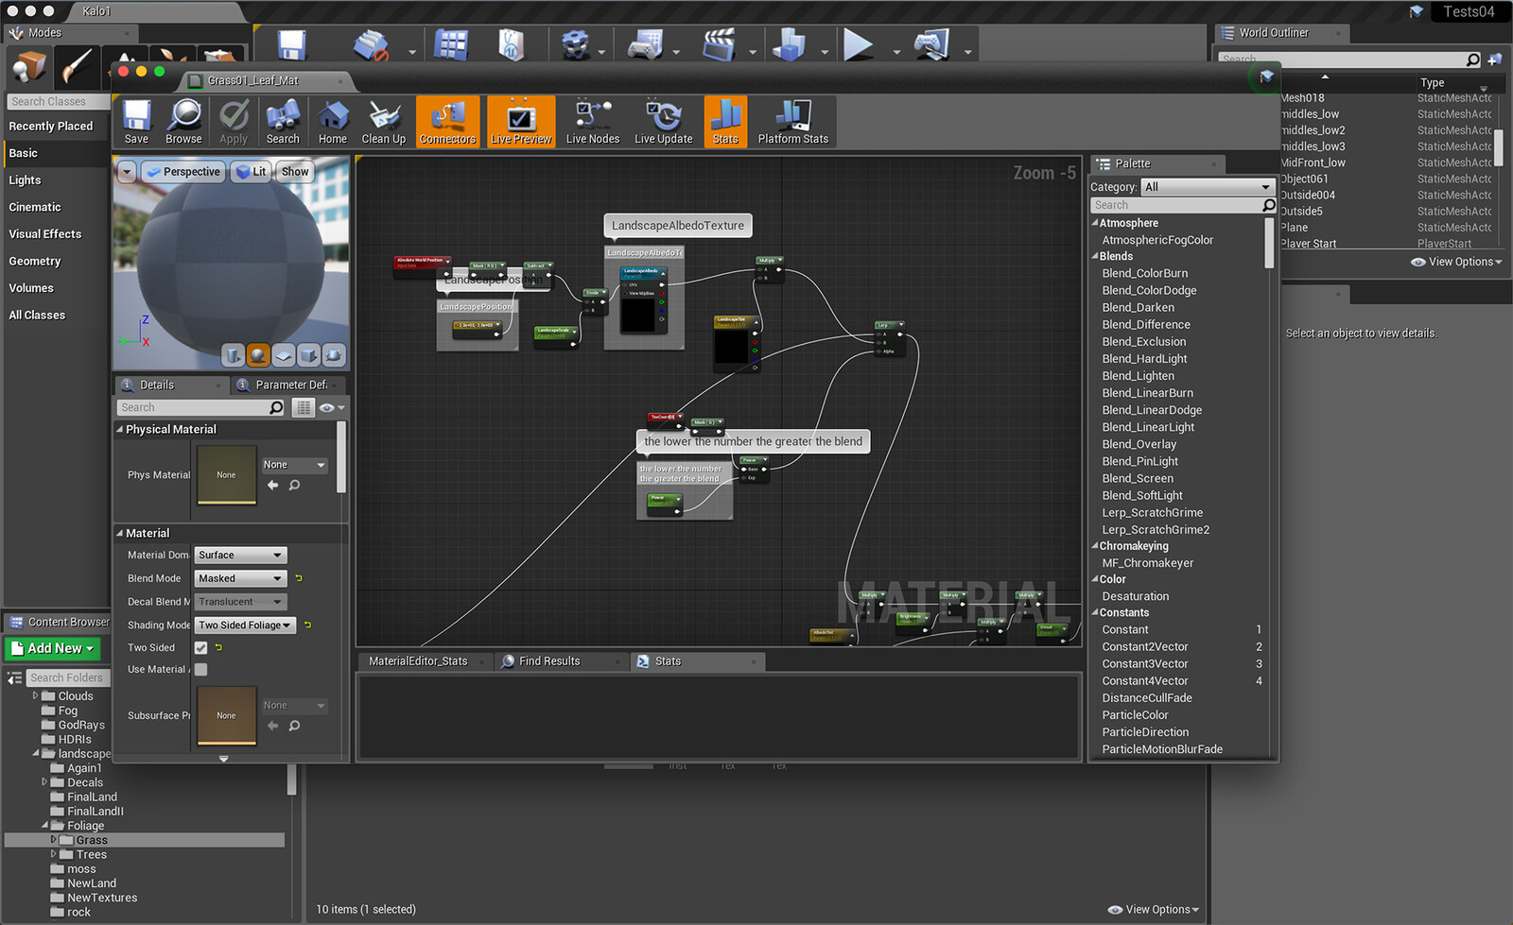This screenshot has height=925, width=1513.
Task: Click viewport Show button
Action: [294, 172]
